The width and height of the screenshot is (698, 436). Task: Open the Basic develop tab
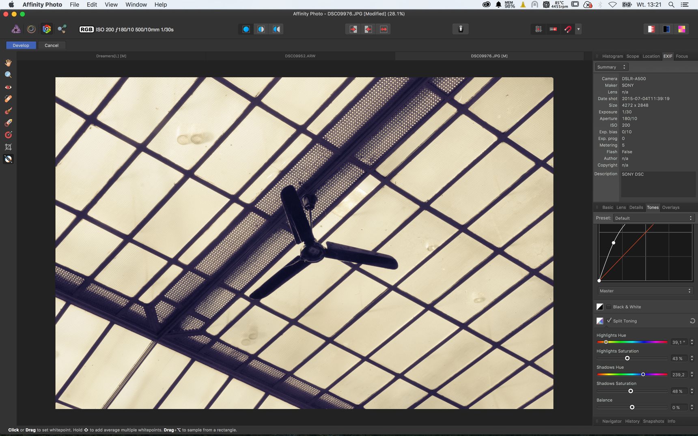[608, 207]
